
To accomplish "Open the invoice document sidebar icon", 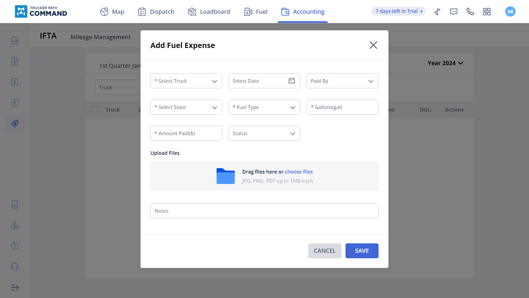I will (x=15, y=61).
